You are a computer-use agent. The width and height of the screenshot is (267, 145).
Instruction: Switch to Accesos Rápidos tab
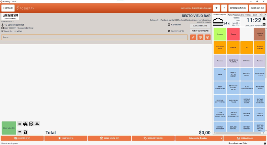tap(220, 15)
